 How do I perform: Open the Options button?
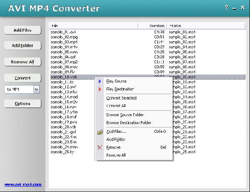tap(22, 104)
